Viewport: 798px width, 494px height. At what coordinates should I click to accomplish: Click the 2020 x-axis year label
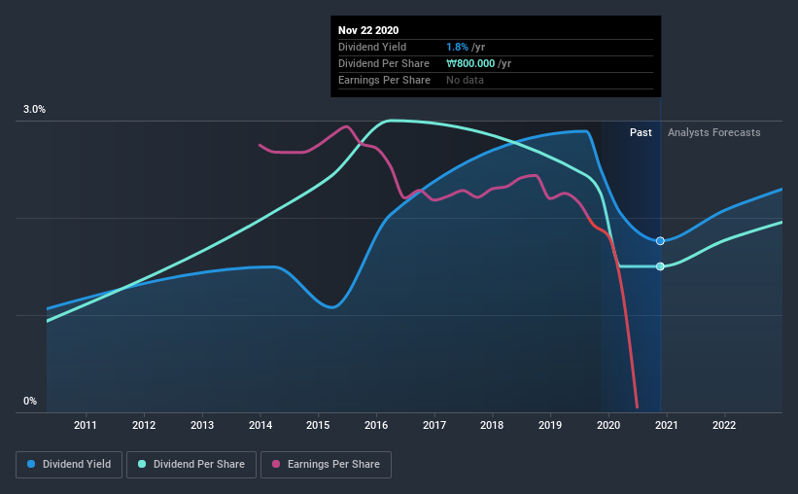pyautogui.click(x=608, y=425)
